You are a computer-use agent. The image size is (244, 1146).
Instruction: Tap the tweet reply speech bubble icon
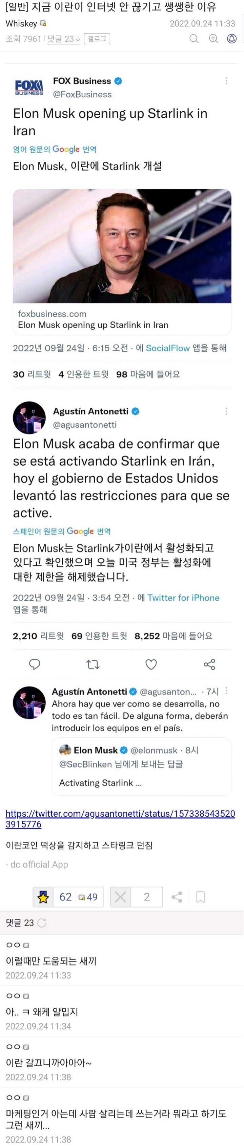tap(35, 664)
